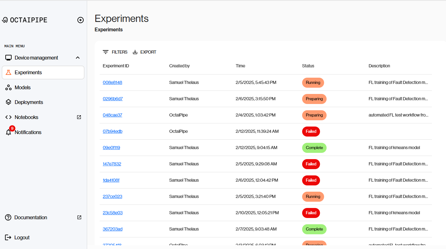Open the Notifications bell with badge 9
This screenshot has height=249, width=446.
8,132
